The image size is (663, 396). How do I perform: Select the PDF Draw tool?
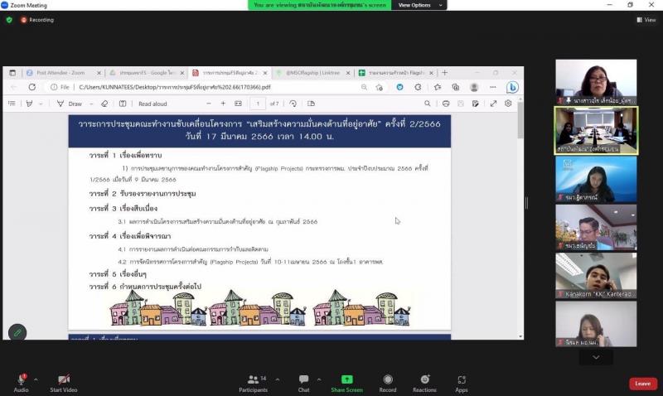pos(70,104)
